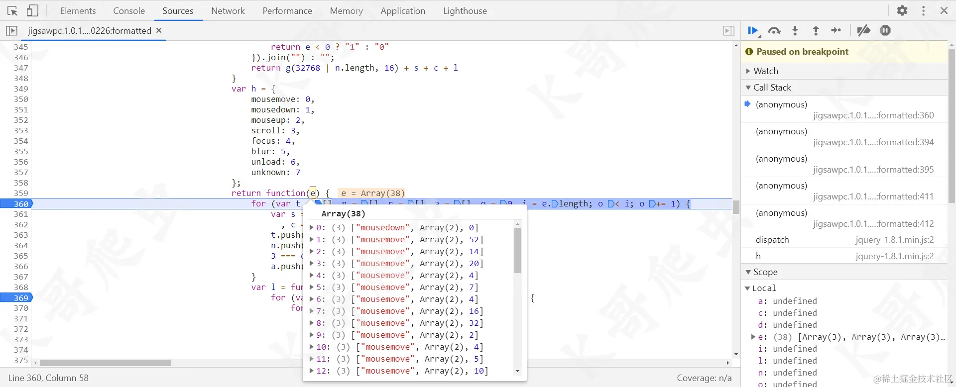
Task: Add breakpoint at line number 361
Action: click(21, 214)
